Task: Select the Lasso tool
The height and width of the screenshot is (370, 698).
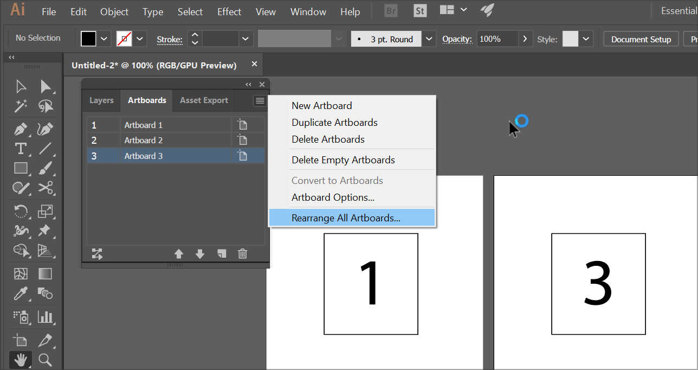Action: [46, 105]
